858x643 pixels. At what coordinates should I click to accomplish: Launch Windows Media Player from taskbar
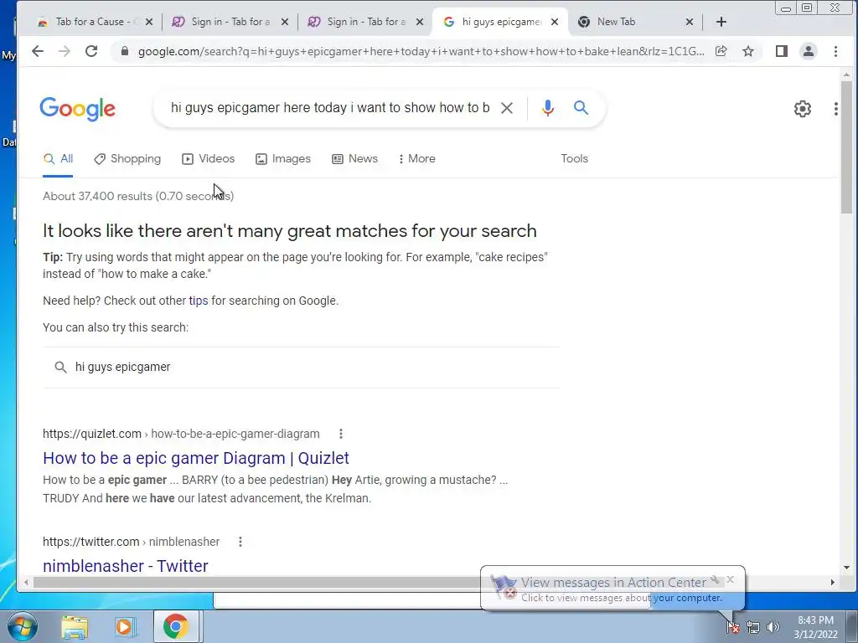coord(124,627)
